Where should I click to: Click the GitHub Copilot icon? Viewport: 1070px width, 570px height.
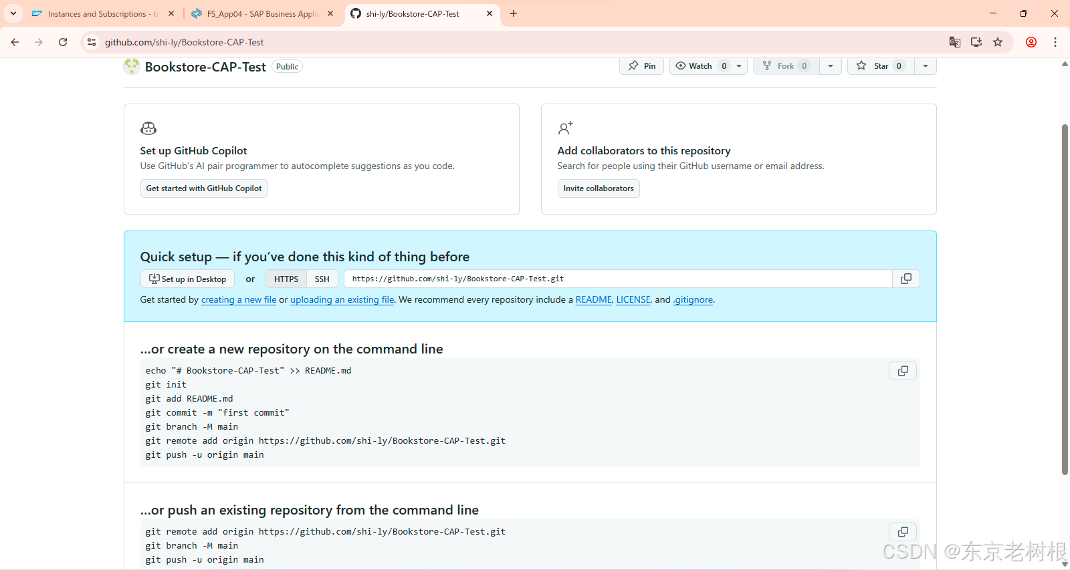click(148, 128)
